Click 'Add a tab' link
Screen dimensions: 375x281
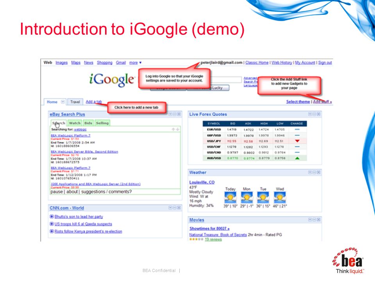(94, 102)
